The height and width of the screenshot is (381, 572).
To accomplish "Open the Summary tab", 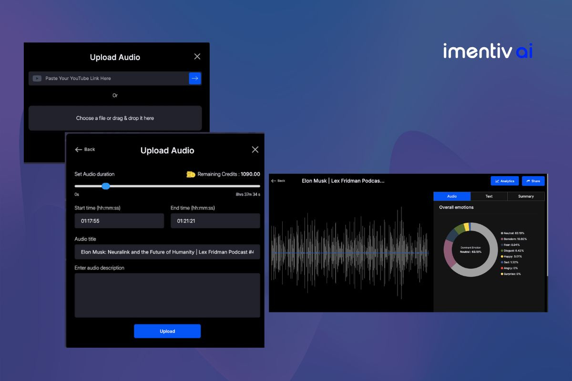I will pos(526,196).
